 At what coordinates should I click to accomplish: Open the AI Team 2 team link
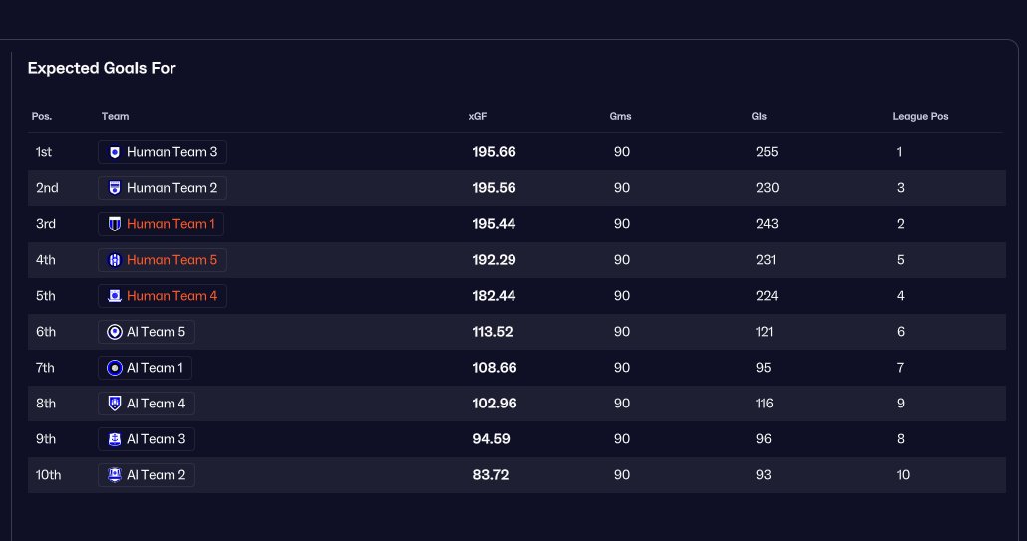click(156, 475)
